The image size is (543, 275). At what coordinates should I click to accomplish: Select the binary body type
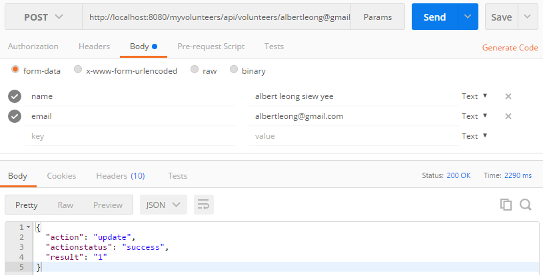pyautogui.click(x=234, y=69)
